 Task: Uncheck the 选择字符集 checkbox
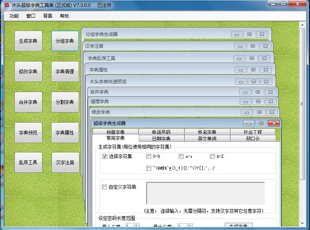[x=105, y=156]
